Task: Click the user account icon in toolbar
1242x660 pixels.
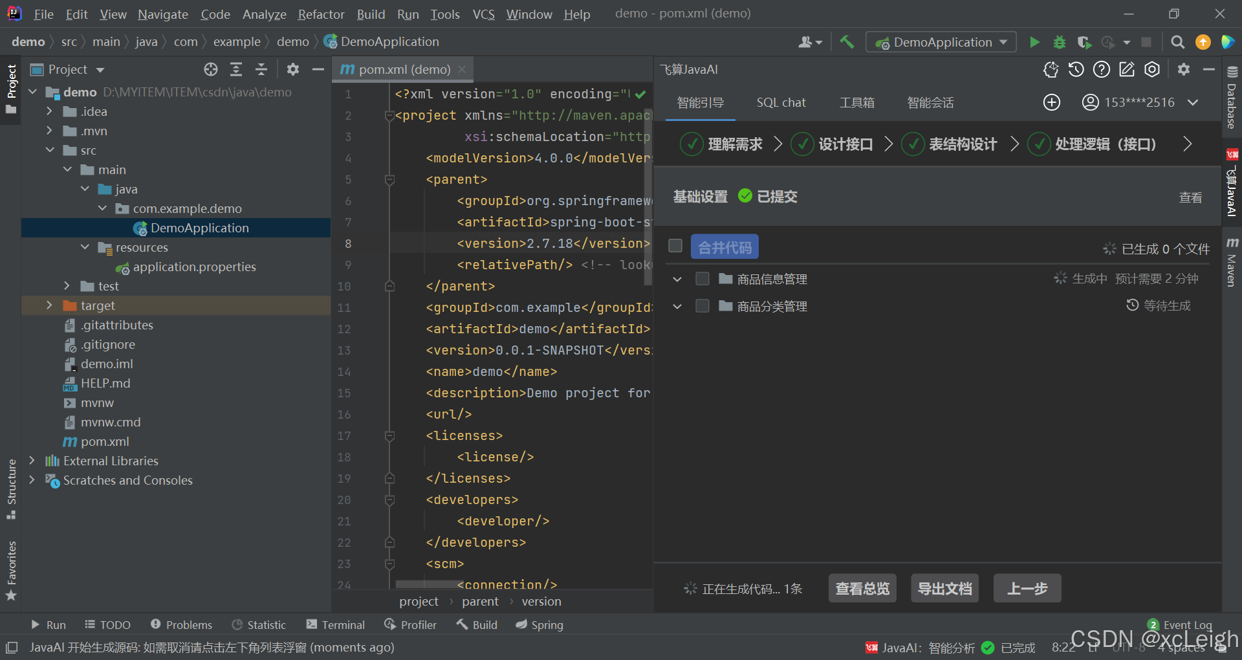Action: click(x=810, y=42)
